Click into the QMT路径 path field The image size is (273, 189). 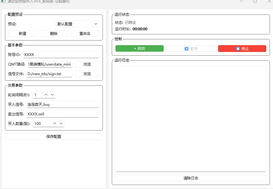coord(49,64)
